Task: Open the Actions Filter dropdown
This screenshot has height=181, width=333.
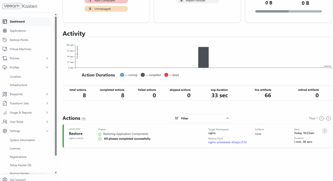Action: [x=201, y=118]
